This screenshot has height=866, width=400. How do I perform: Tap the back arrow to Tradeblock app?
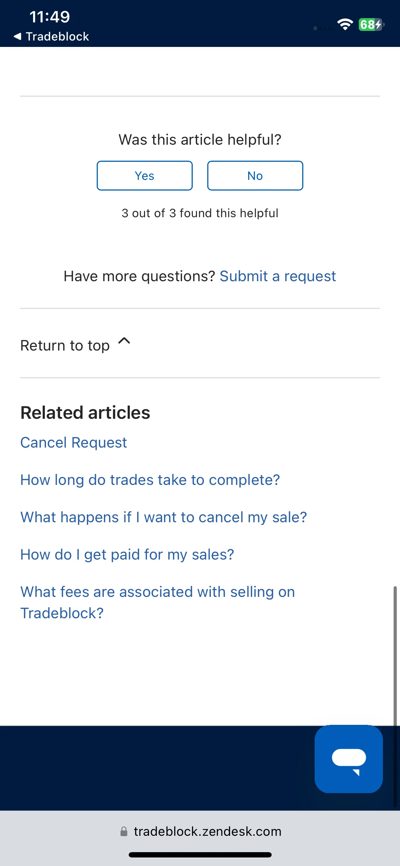[17, 36]
